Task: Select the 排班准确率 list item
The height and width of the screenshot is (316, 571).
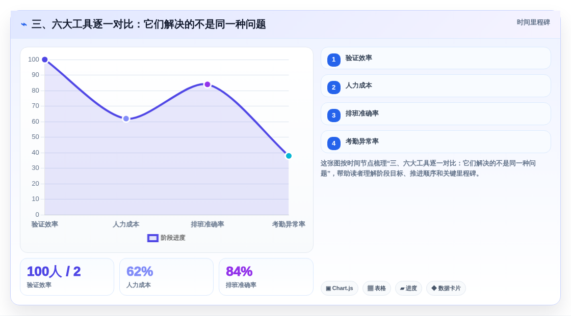Action: pos(435,114)
